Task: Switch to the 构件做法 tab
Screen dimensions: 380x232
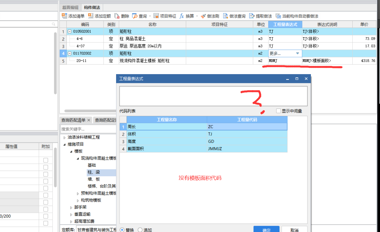Action: [92, 7]
